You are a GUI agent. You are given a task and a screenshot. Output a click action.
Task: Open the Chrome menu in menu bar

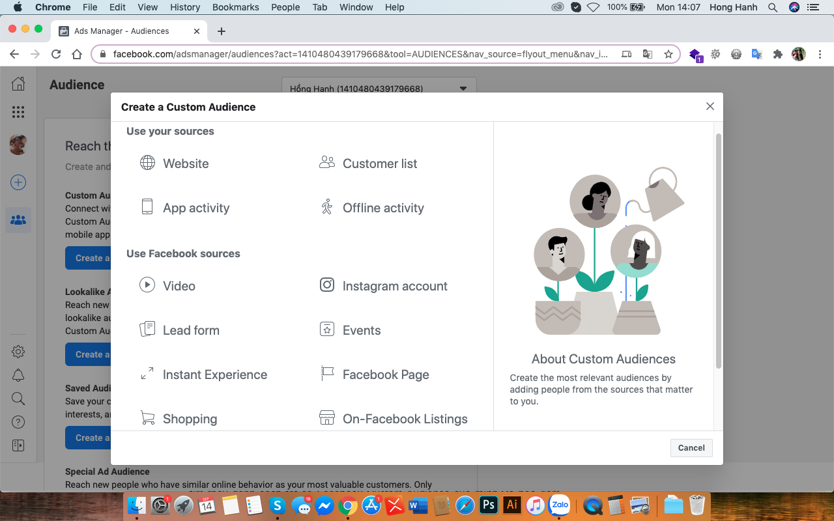53,7
